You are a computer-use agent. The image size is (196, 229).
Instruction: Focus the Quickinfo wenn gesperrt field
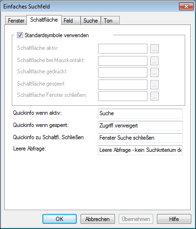click(x=140, y=126)
